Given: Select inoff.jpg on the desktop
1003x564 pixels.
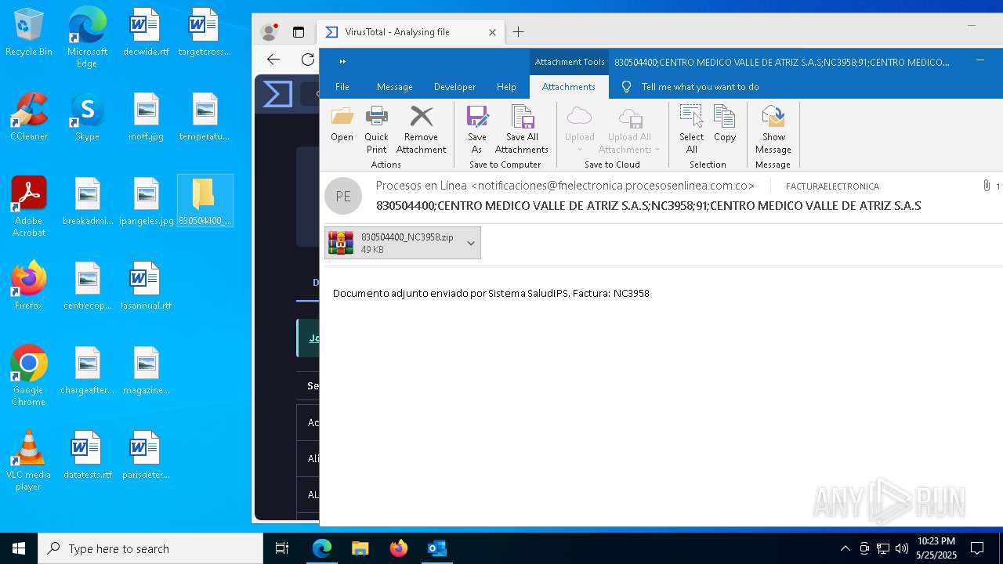Looking at the screenshot, I should 146,117.
